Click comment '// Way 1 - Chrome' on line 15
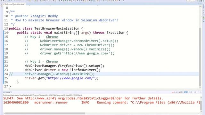The width and height of the screenshot is (205, 115). (x=41, y=37)
